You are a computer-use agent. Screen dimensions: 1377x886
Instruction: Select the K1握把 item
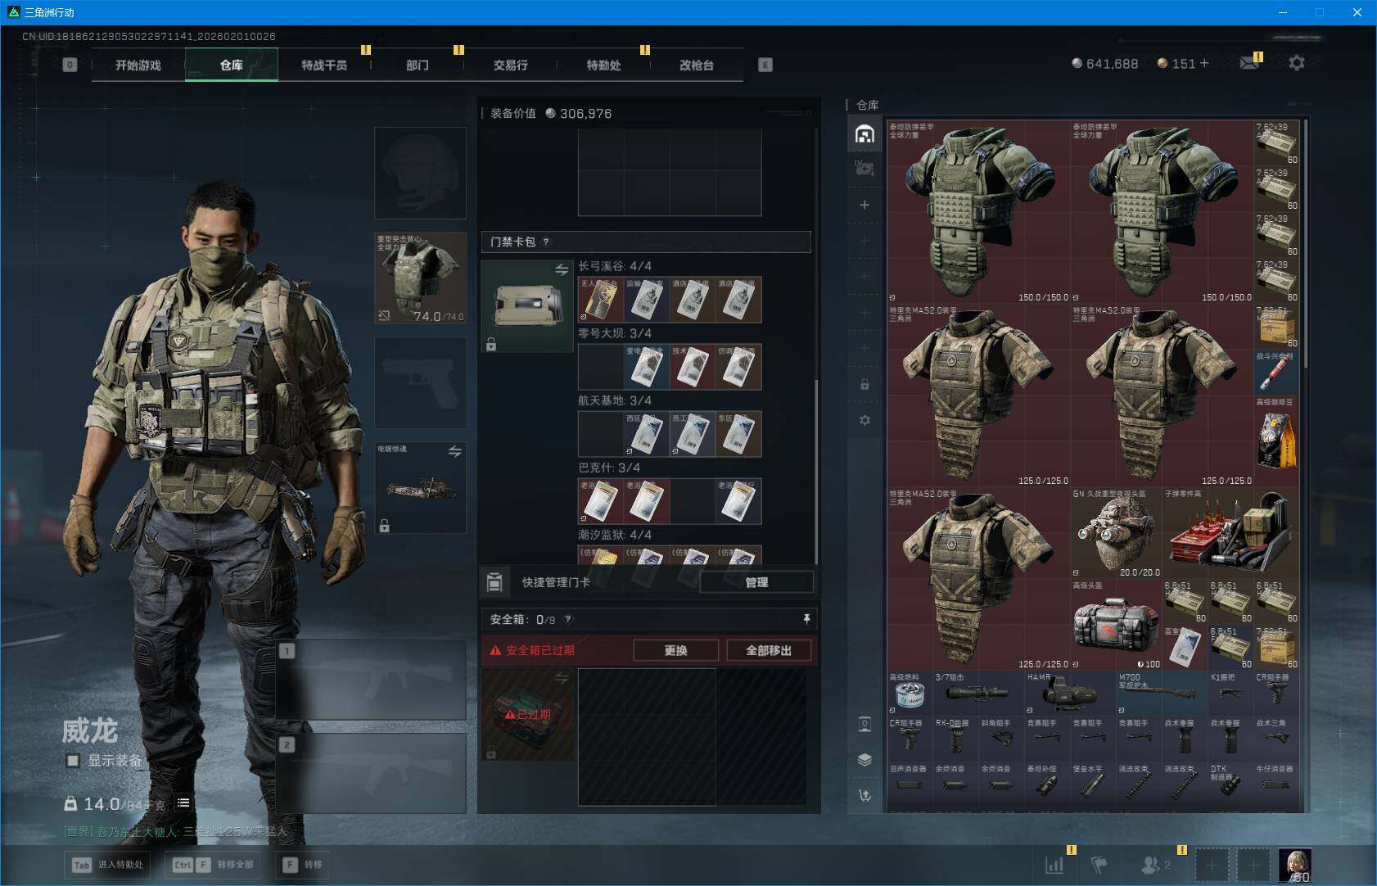1231,694
